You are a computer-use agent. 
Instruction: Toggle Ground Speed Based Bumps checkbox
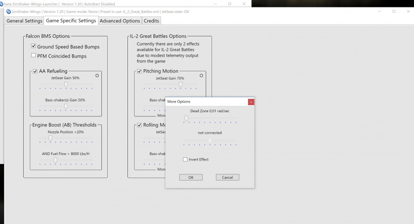point(34,46)
